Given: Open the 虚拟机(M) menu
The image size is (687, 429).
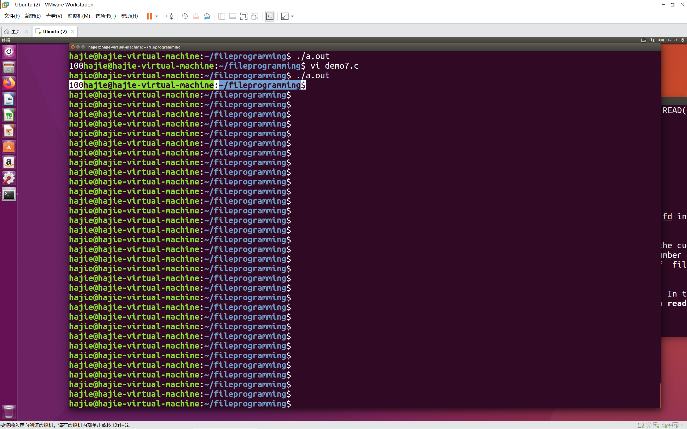Looking at the screenshot, I should (79, 16).
